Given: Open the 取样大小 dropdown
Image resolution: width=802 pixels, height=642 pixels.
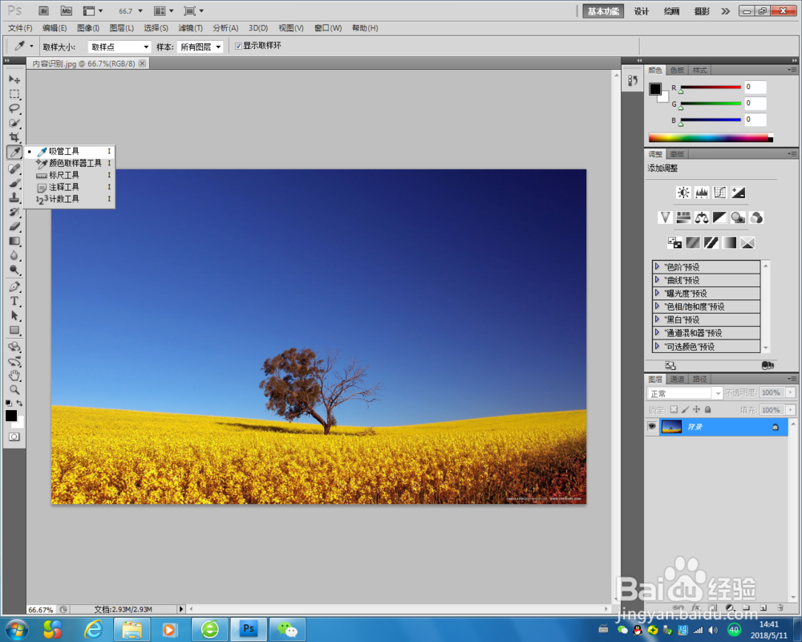Looking at the screenshot, I should coord(119,47).
